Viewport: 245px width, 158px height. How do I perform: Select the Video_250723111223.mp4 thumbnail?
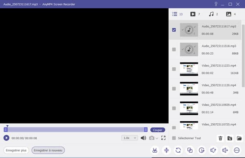click(189, 69)
